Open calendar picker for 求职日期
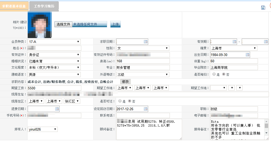This screenshot has height=141, width=271. (x=146, y=41)
